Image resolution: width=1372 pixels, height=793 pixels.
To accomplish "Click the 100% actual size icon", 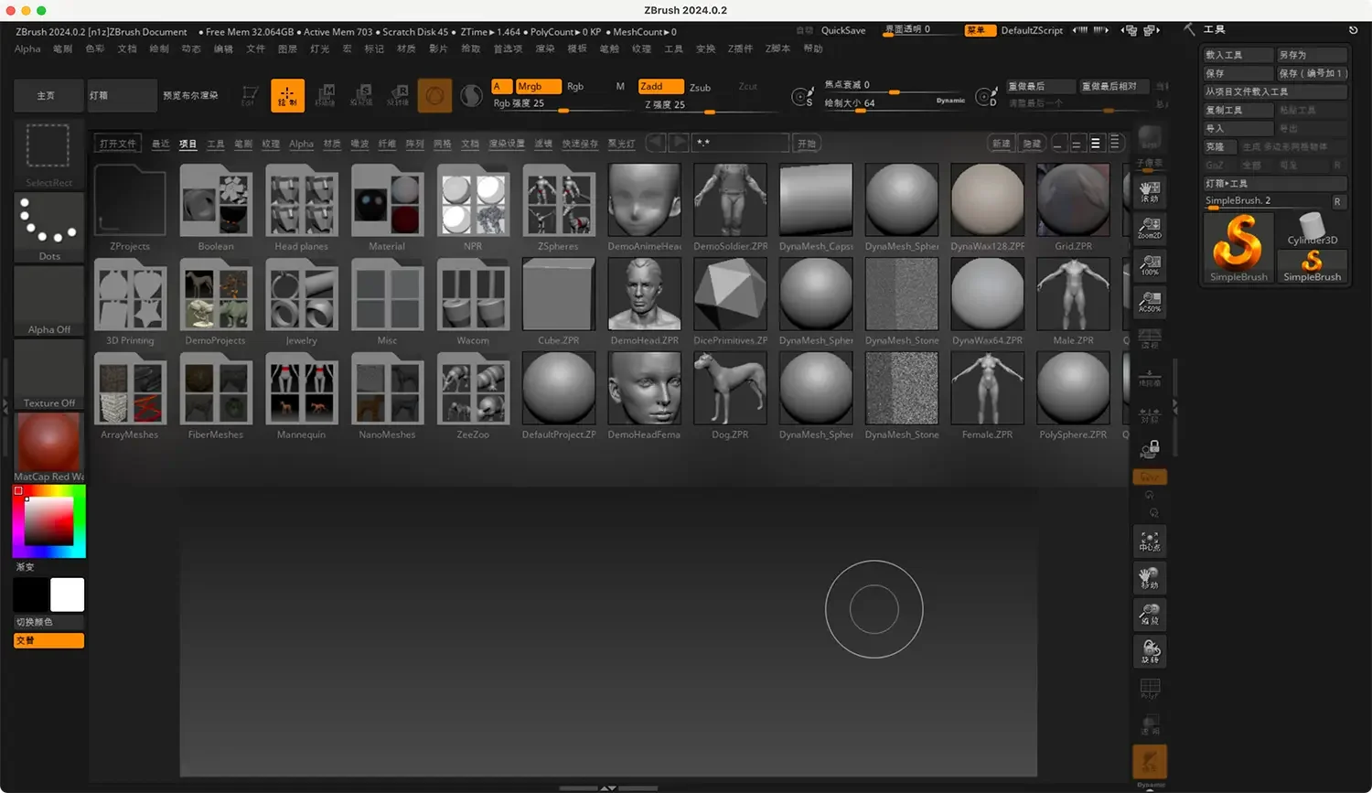I will point(1150,265).
